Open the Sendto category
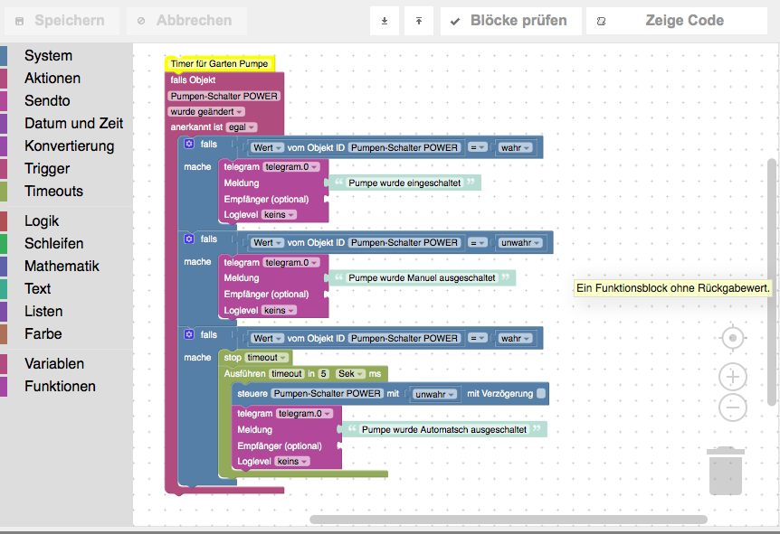 (47, 101)
